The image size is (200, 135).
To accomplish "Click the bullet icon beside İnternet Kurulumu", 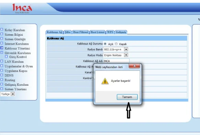I will 2,43.
